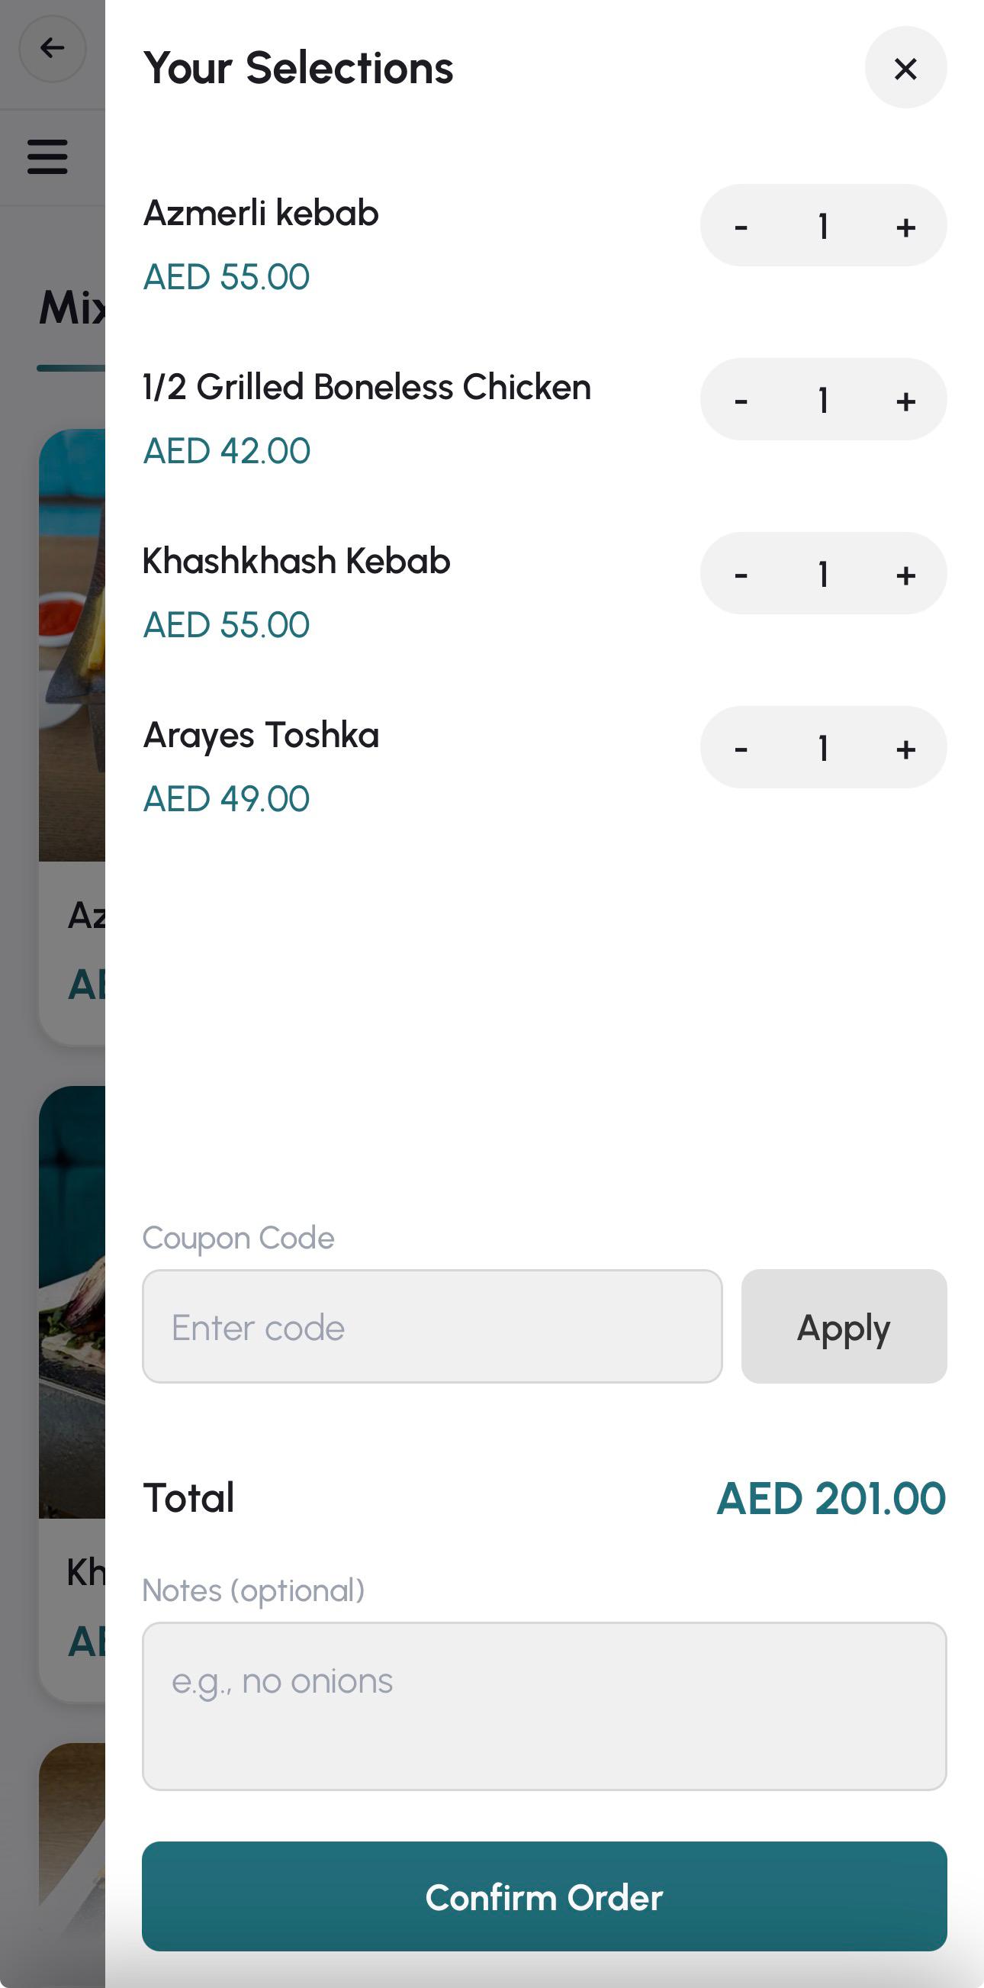Decrease Azmerli kebab quantity with minus
Image resolution: width=984 pixels, height=1988 pixels.
[x=741, y=227]
